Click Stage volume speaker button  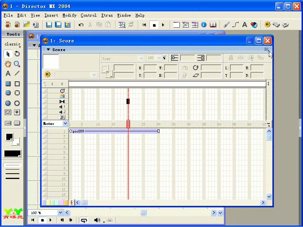97,220
